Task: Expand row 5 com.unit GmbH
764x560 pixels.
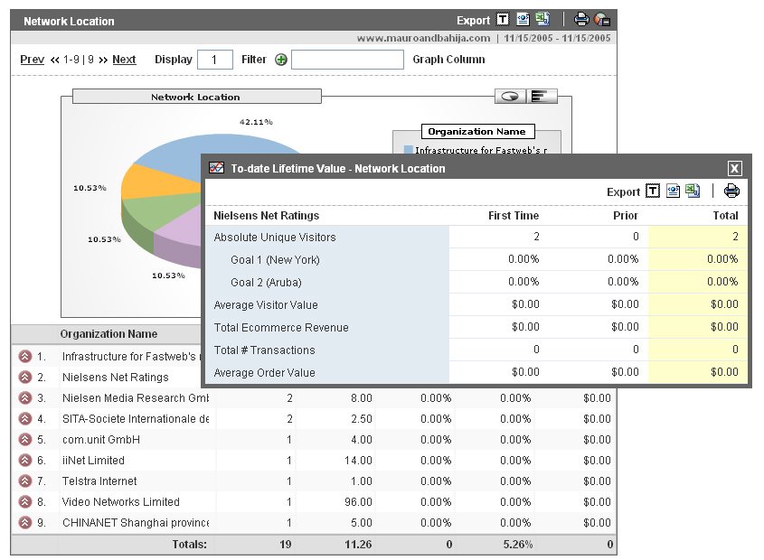Action: (x=24, y=440)
